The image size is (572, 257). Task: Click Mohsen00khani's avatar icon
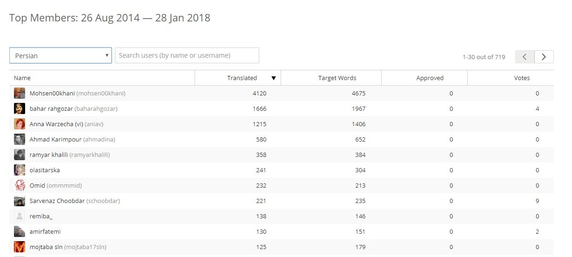[x=20, y=93]
